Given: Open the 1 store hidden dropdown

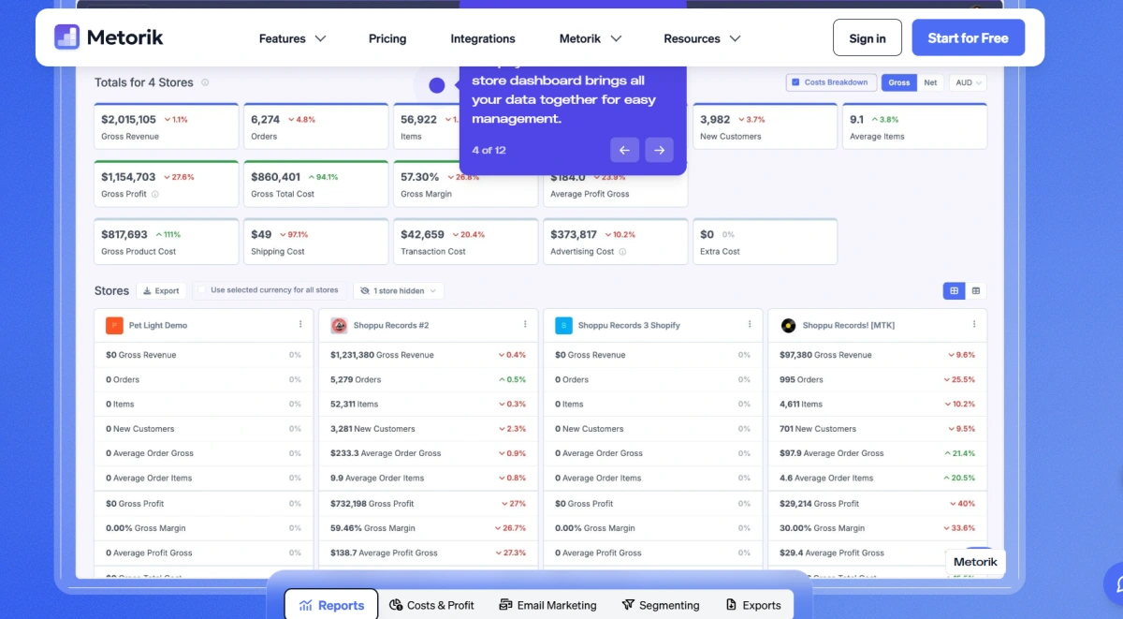Looking at the screenshot, I should pyautogui.click(x=399, y=290).
